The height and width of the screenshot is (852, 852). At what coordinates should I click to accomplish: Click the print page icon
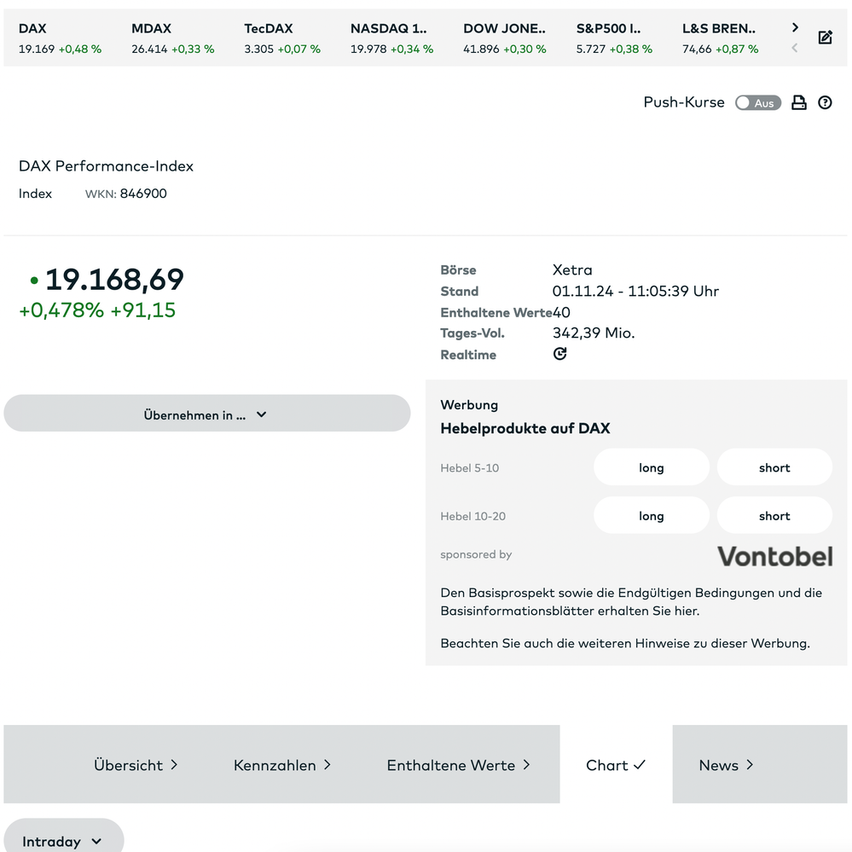click(798, 103)
